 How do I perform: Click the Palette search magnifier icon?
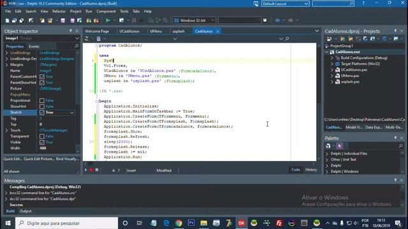(401, 146)
